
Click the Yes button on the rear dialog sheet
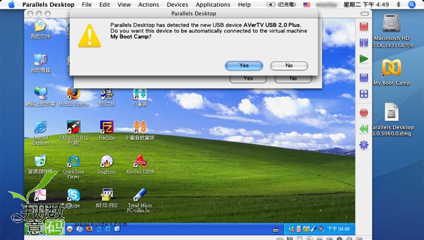point(248,79)
